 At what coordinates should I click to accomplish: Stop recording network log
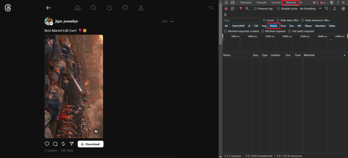[x=226, y=9]
